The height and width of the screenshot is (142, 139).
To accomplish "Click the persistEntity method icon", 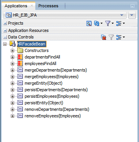I will [20, 103].
